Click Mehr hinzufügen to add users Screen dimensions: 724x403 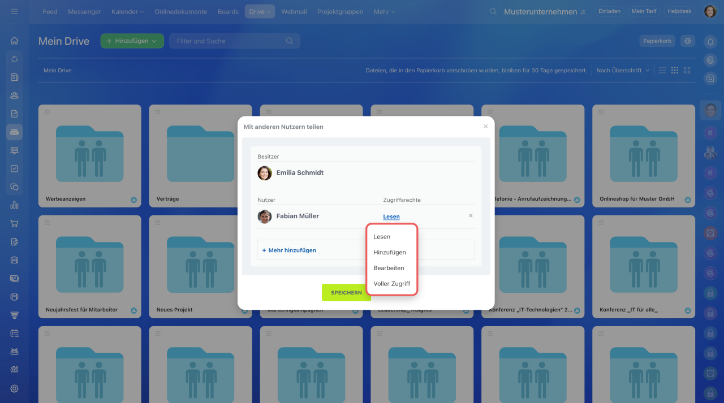pos(289,250)
